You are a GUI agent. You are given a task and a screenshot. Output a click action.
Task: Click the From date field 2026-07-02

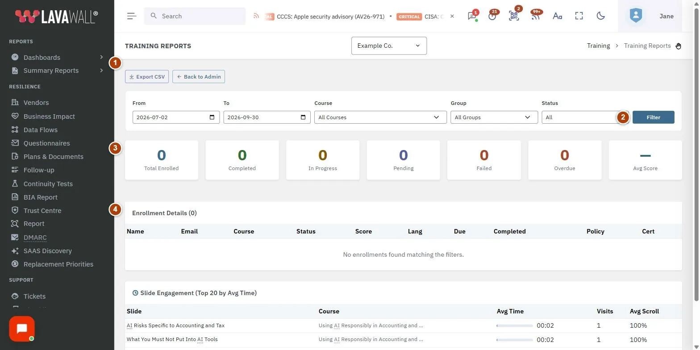coord(176,117)
